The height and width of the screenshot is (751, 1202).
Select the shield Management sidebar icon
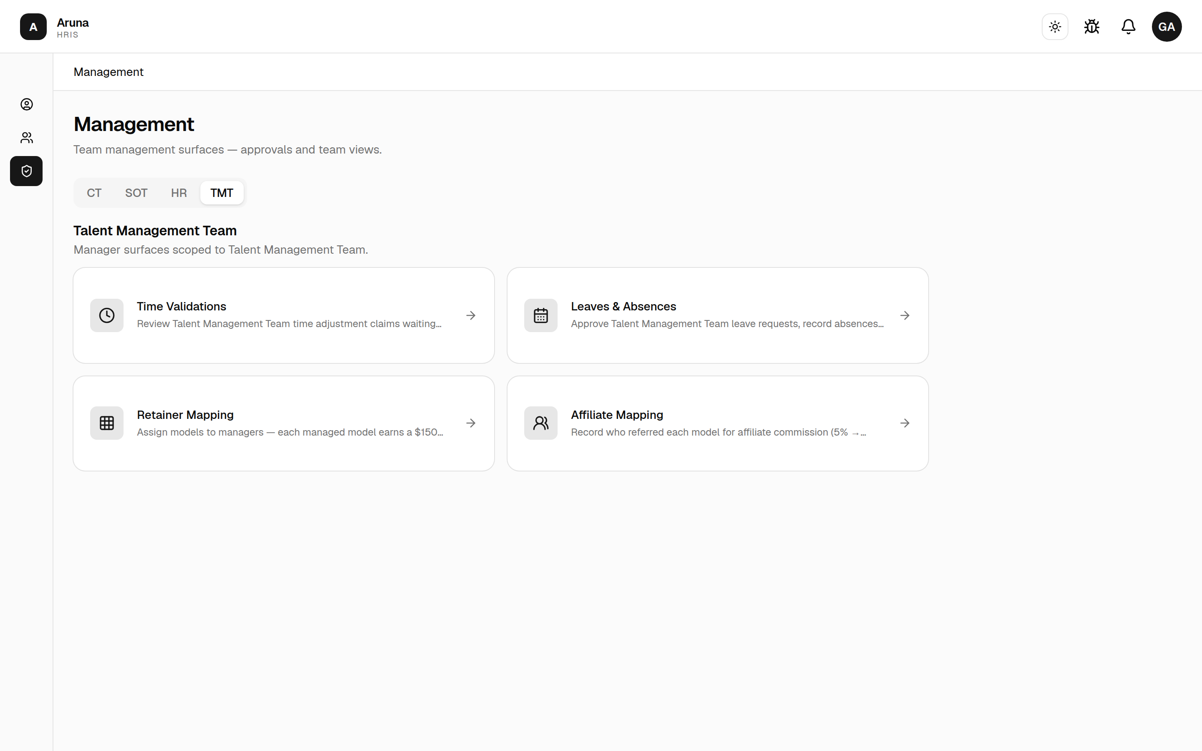(x=26, y=171)
